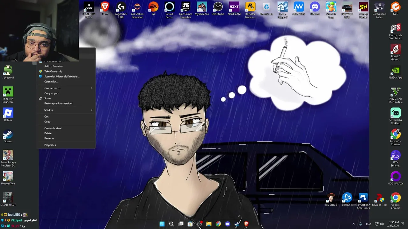
Task: Open OBS Studio shortcut
Action: coord(218,9)
